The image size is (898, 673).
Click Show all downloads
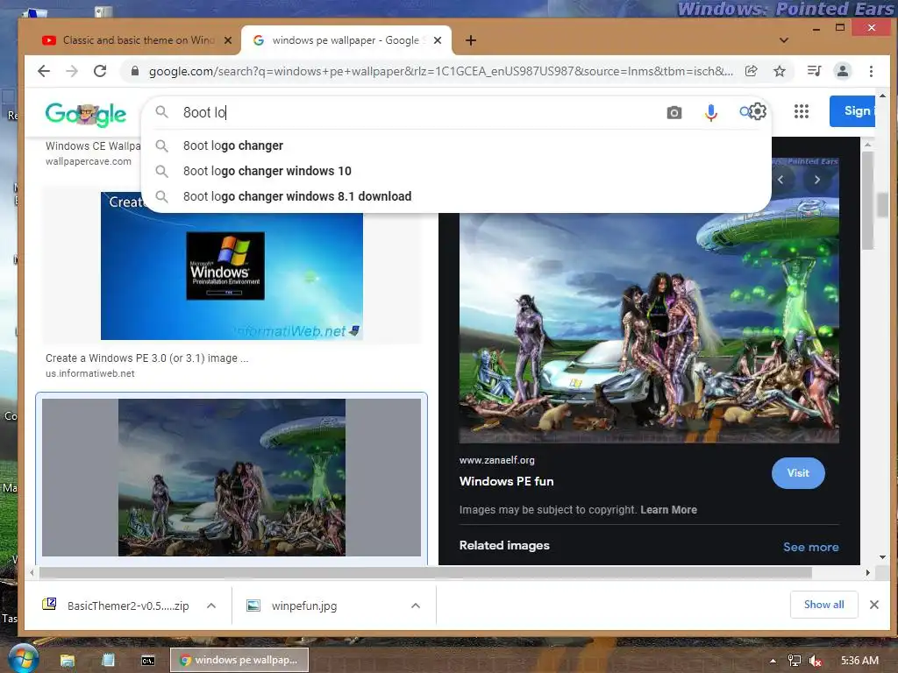823,605
